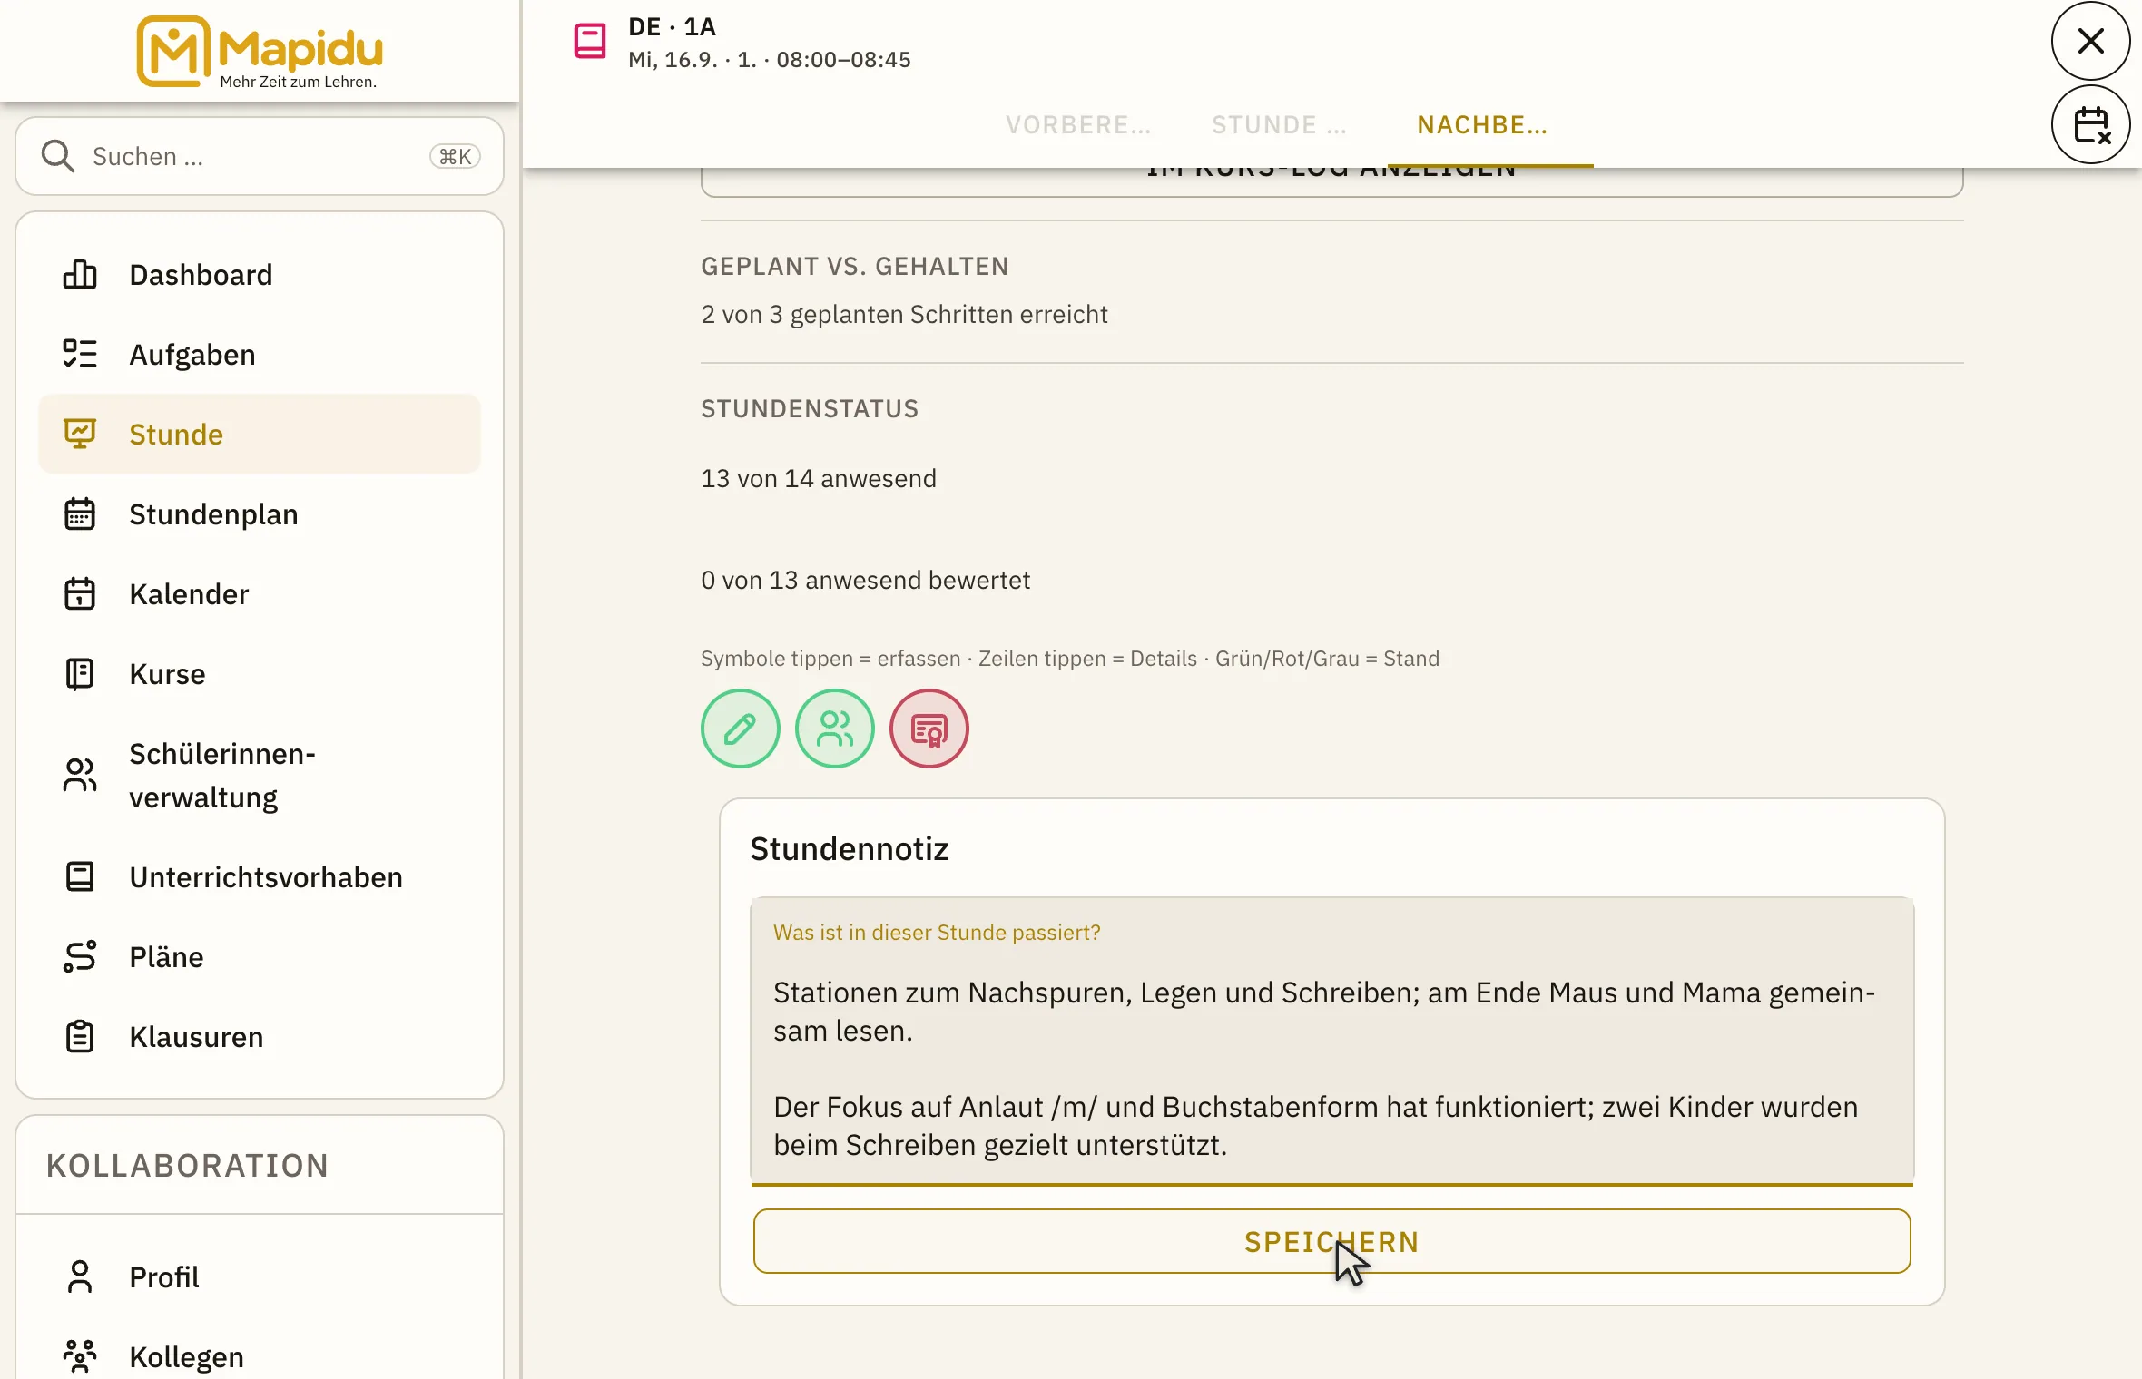Viewport: 2142px width, 1379px height.
Task: Save the note with SPEICHERN
Action: 1331,1241
